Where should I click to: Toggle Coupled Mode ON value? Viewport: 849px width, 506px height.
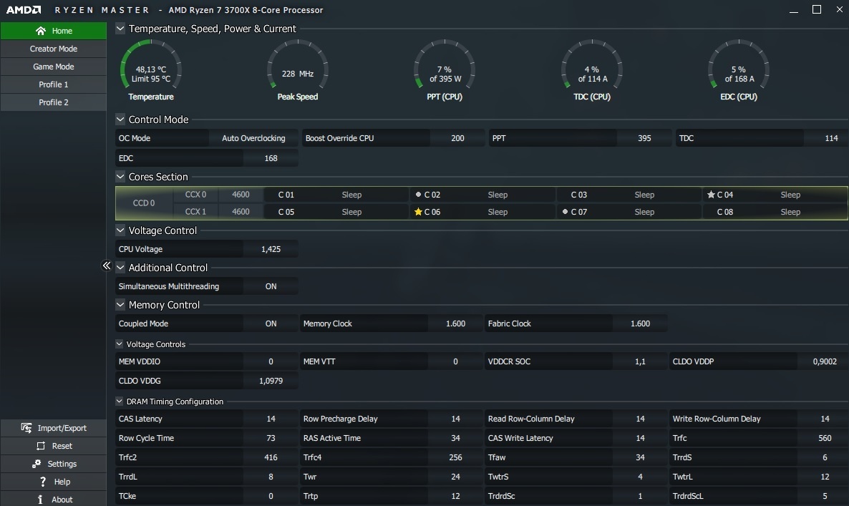(x=271, y=323)
